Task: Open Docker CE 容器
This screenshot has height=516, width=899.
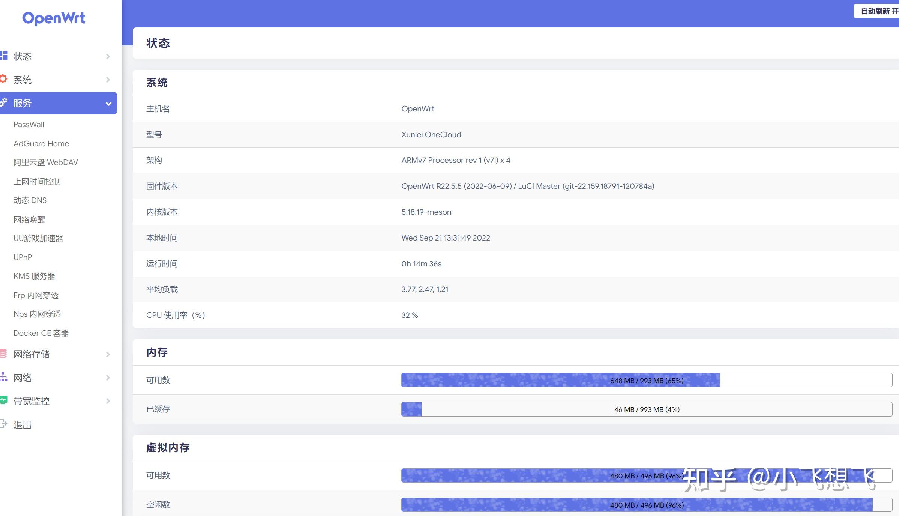Action: tap(41, 333)
